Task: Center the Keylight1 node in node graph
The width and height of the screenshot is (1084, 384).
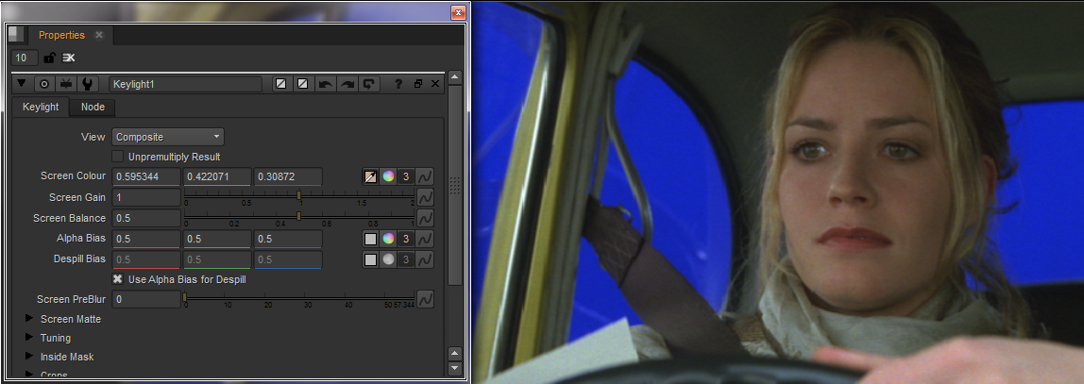Action: click(x=43, y=84)
